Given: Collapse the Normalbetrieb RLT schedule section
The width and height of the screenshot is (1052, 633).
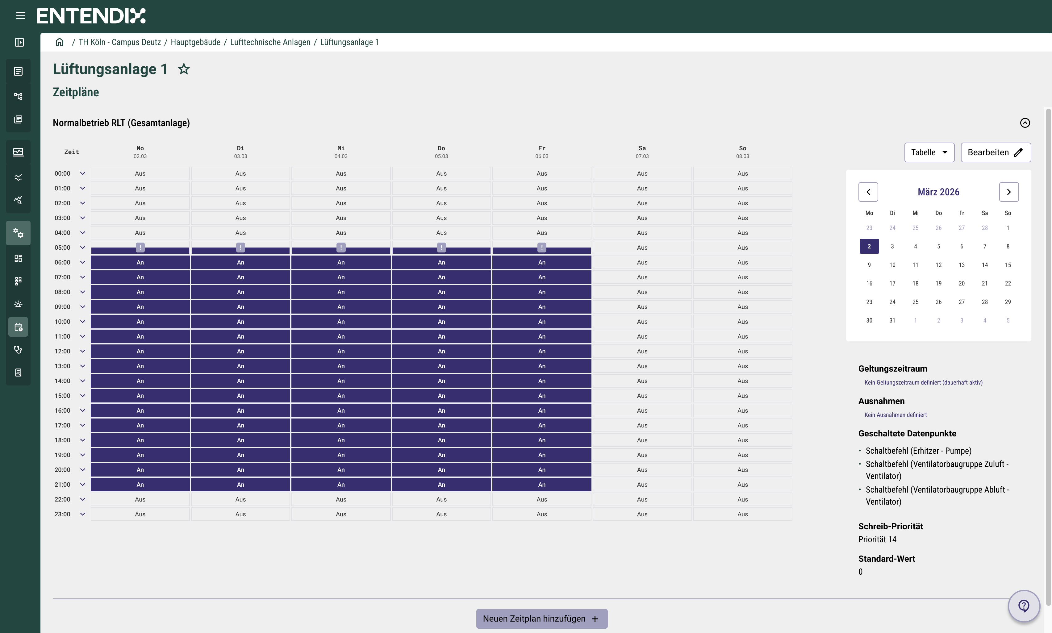Looking at the screenshot, I should (1025, 123).
